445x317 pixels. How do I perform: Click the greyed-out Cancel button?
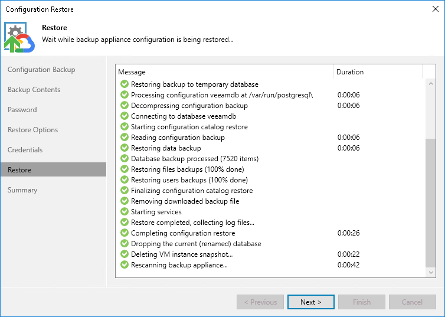(413, 302)
